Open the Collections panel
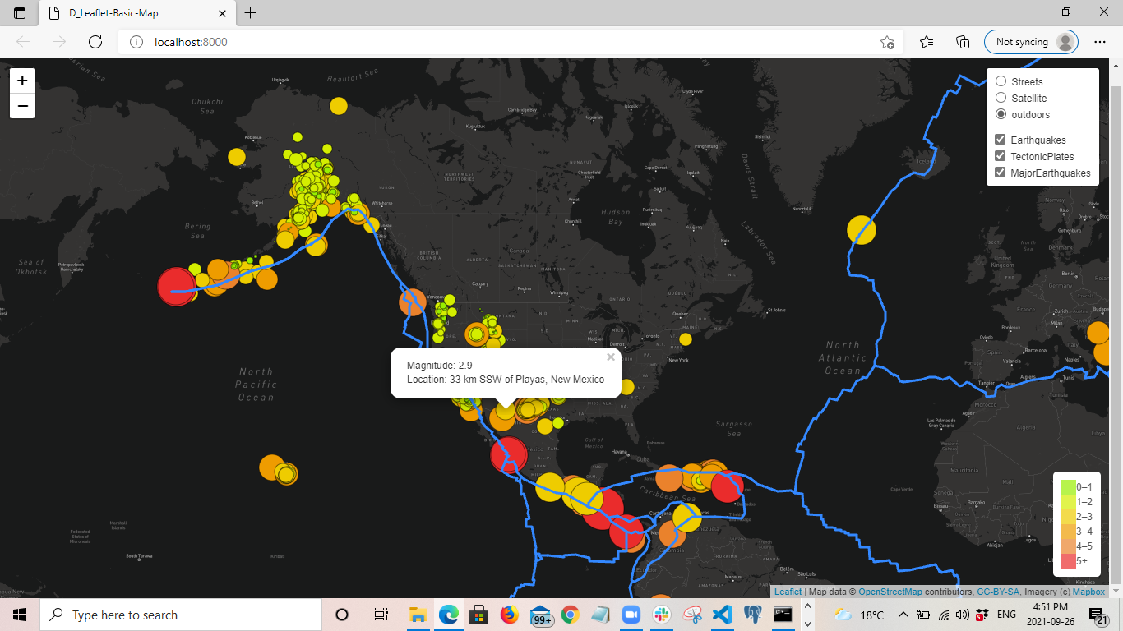This screenshot has width=1123, height=631. click(963, 42)
